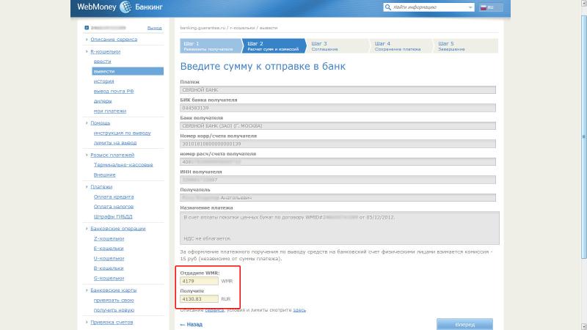Expand the Помощь sidebar section
This screenshot has height=330, width=587.
101,123
